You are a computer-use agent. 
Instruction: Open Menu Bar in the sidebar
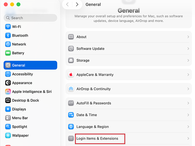click(x=20, y=118)
